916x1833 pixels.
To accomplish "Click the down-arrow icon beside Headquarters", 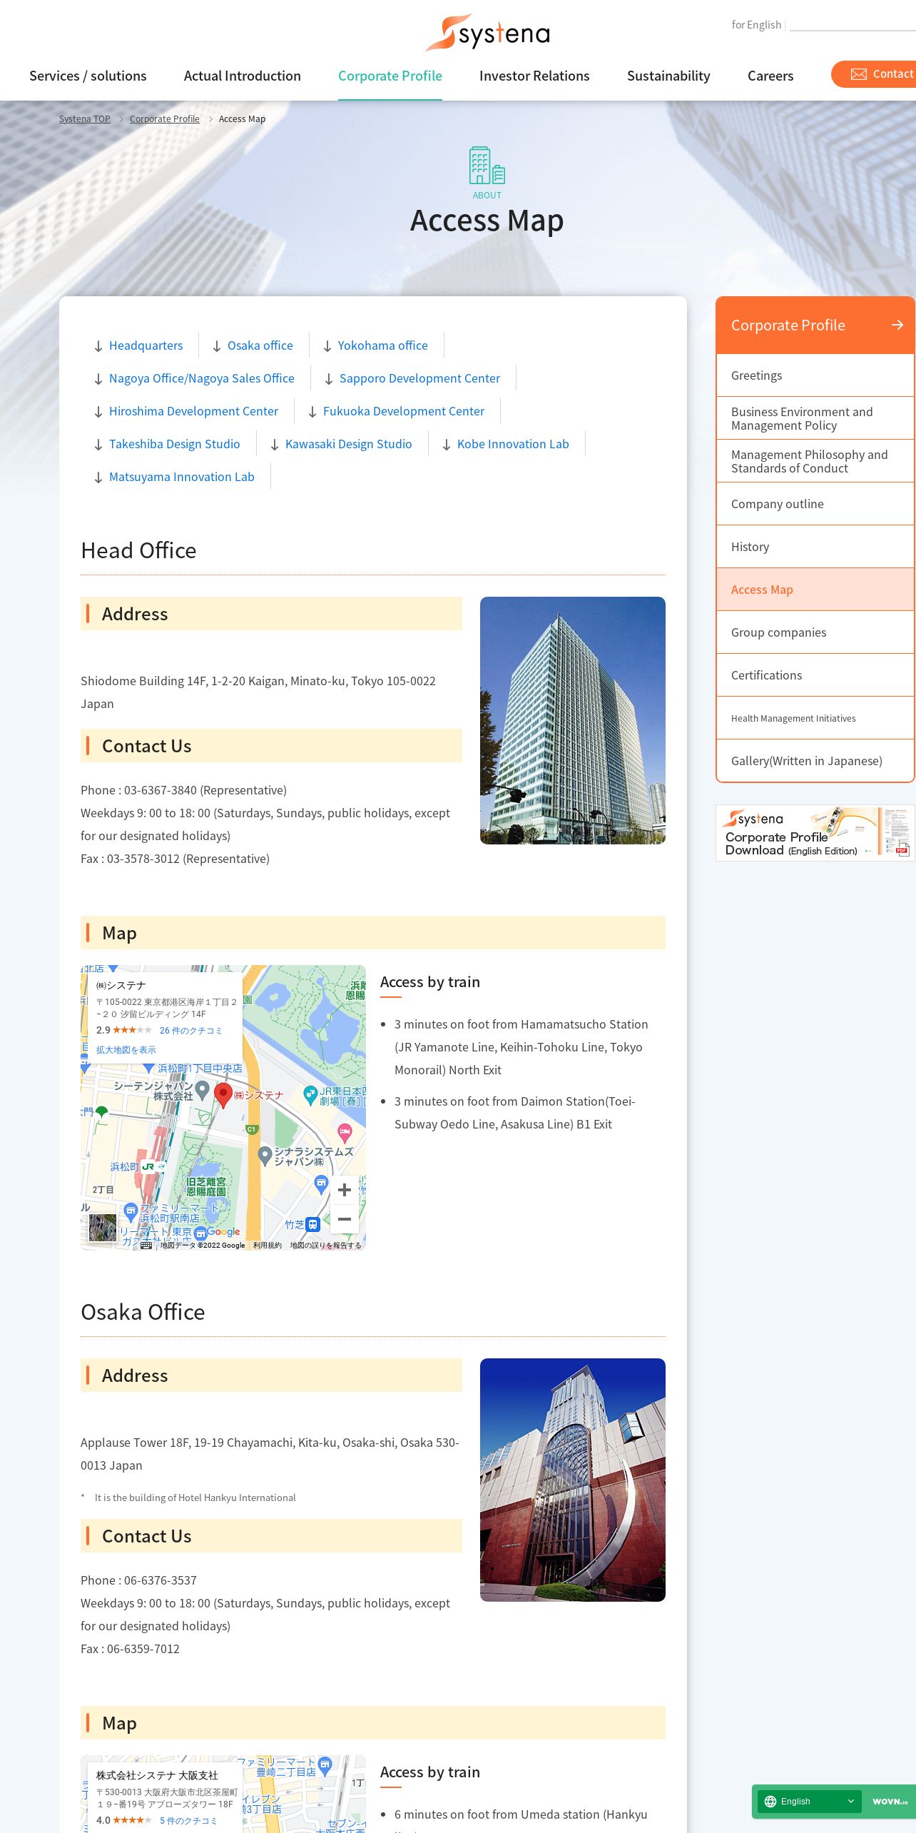I will pyautogui.click(x=98, y=346).
